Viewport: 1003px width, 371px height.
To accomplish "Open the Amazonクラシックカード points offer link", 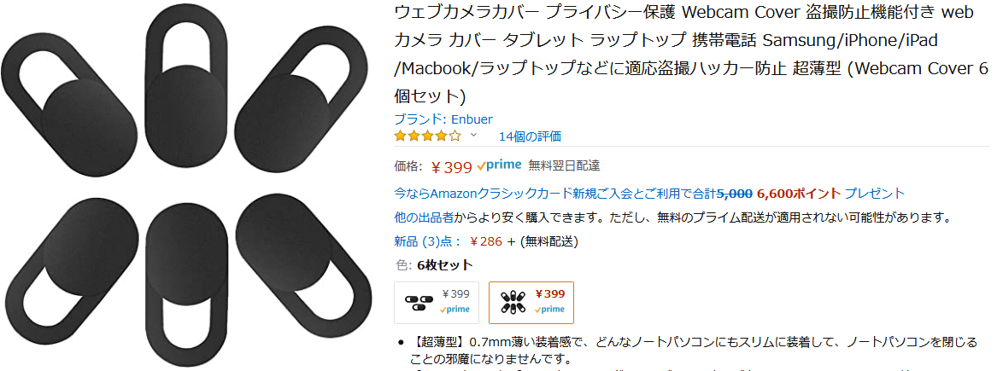I will point(649,194).
